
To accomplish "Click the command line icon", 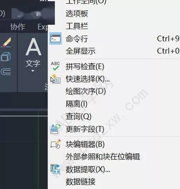I will click(x=55, y=39).
